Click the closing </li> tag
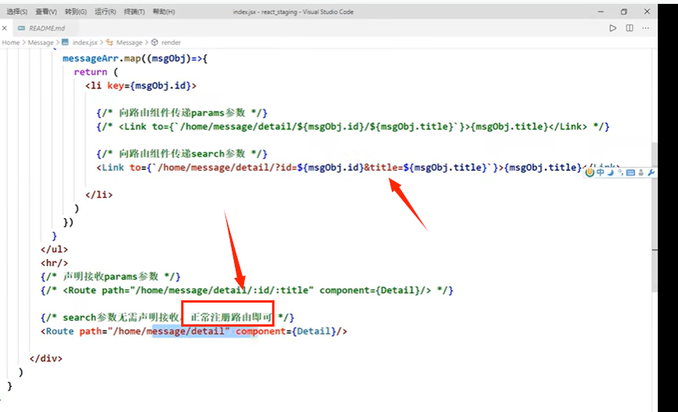The width and height of the screenshot is (678, 412). tap(99, 195)
